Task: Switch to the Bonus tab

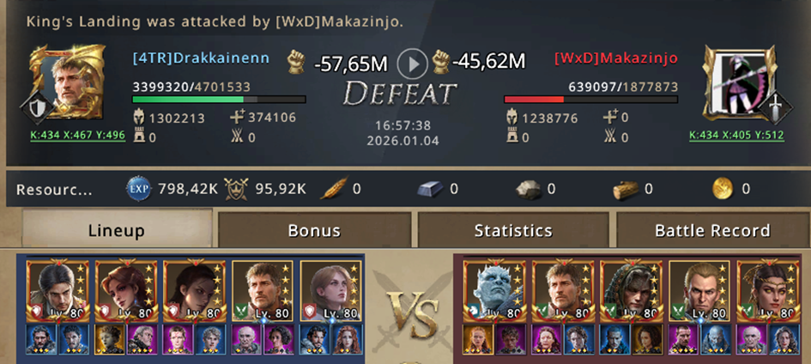Action: pyautogui.click(x=314, y=230)
